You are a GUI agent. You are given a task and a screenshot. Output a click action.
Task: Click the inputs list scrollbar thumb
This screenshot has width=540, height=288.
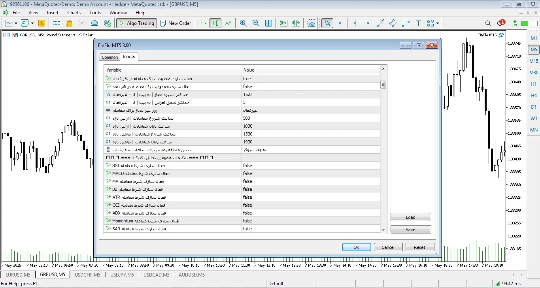tap(383, 84)
